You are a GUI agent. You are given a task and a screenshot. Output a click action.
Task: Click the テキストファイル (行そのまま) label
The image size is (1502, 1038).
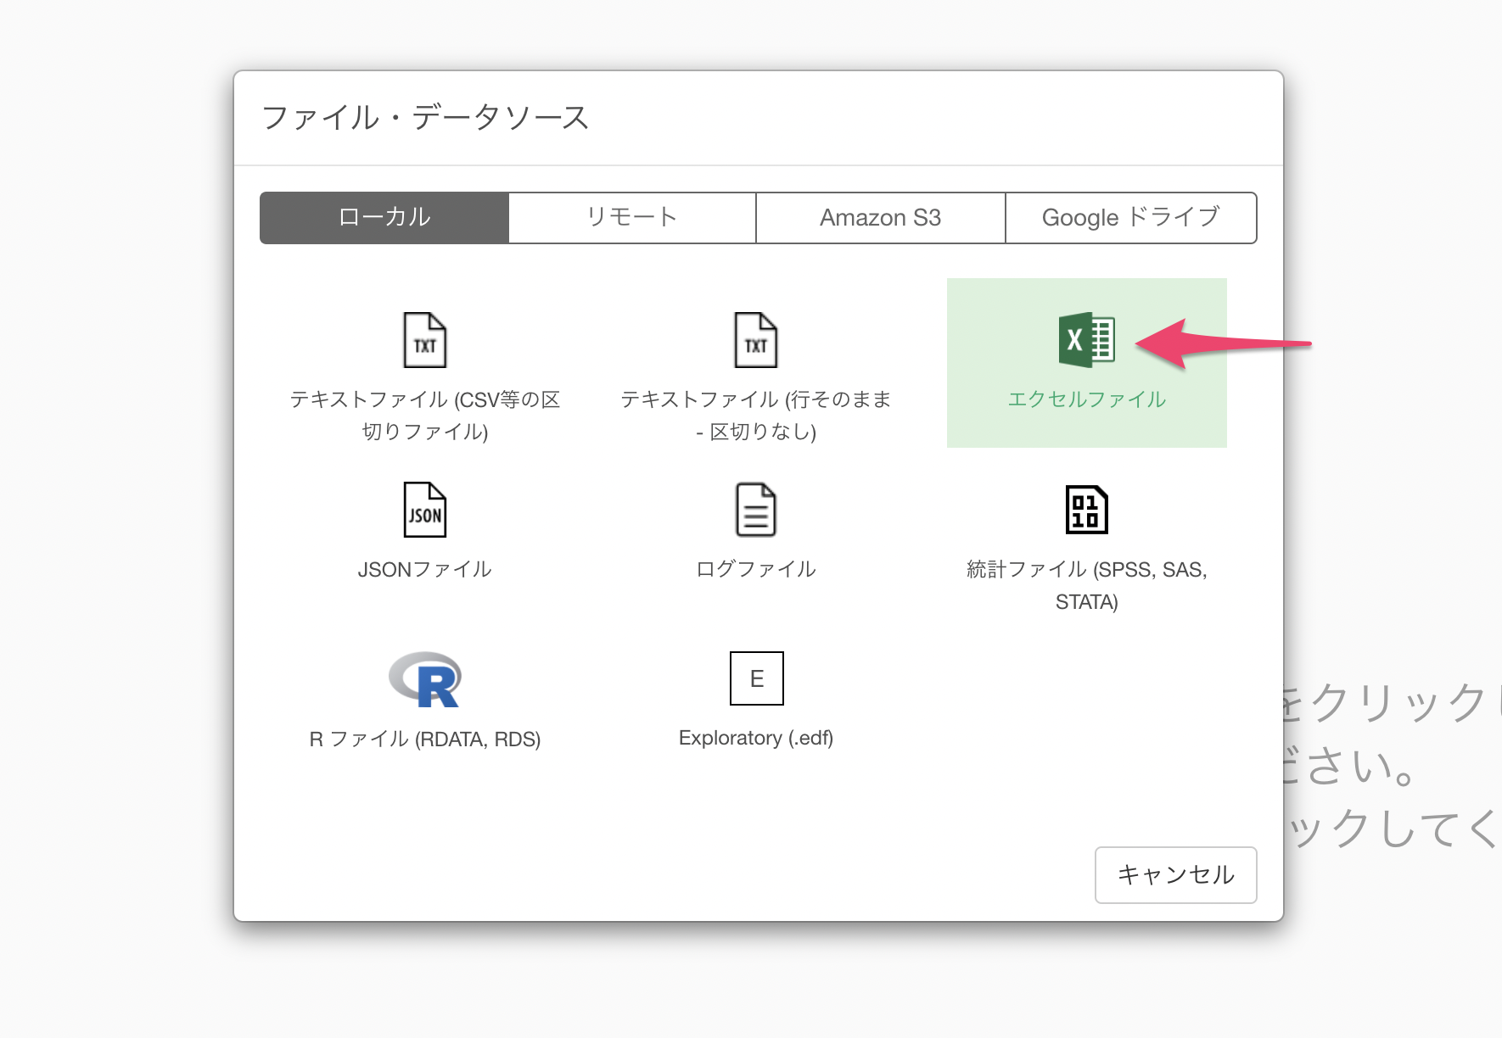[x=755, y=416]
